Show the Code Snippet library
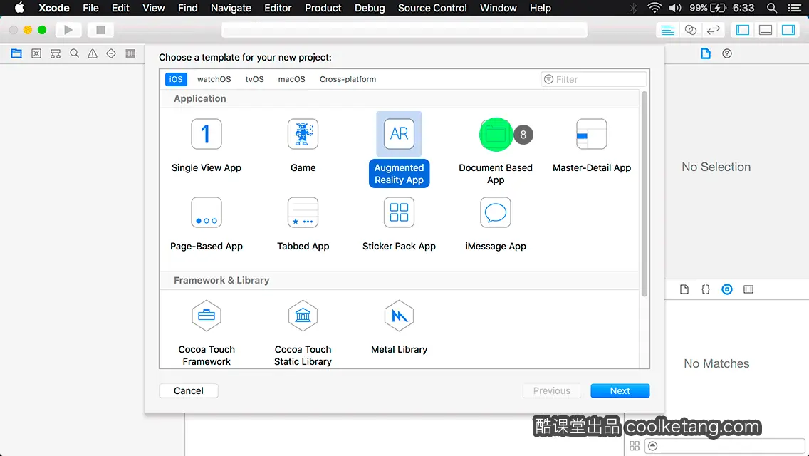This screenshot has height=456, width=809. 705,289
